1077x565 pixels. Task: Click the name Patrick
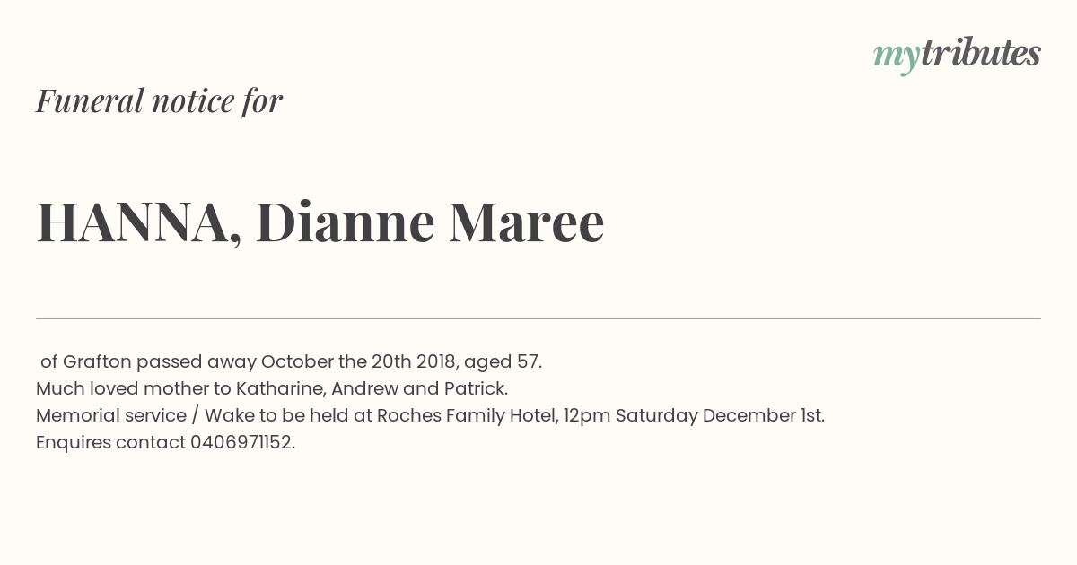(475, 388)
